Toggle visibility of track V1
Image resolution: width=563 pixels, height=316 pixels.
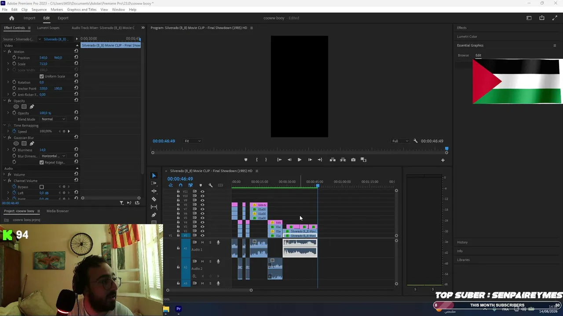[202, 235]
